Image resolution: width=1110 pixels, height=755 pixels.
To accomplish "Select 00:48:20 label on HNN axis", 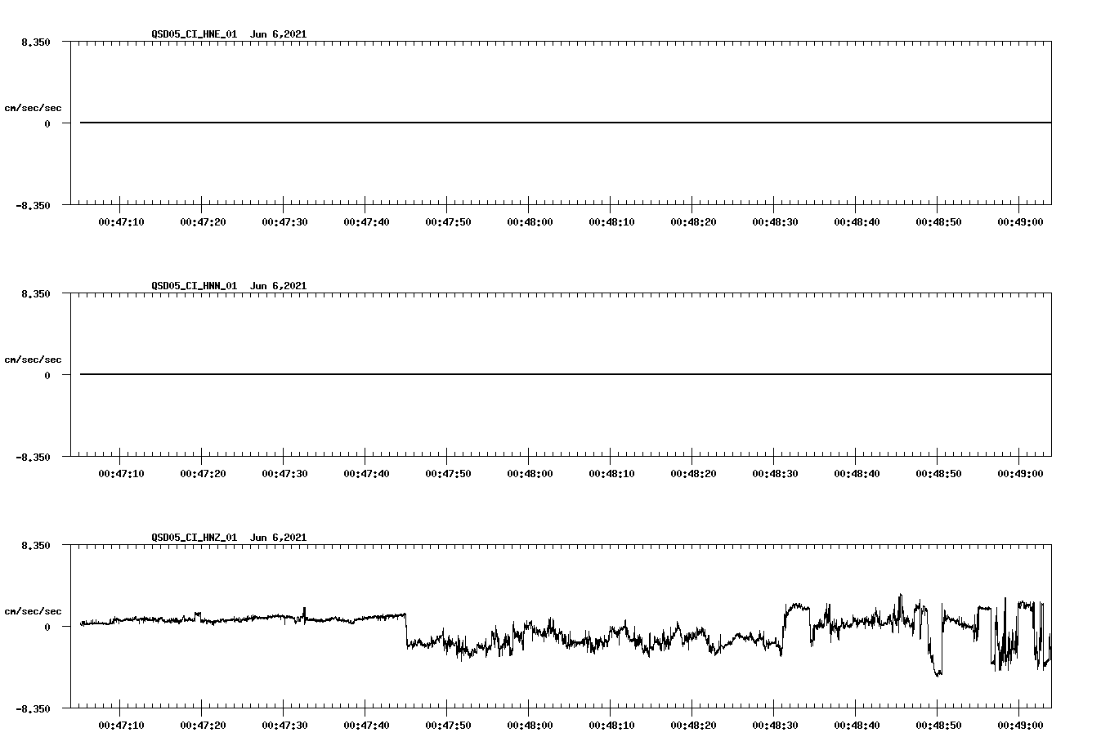I will pos(693,474).
